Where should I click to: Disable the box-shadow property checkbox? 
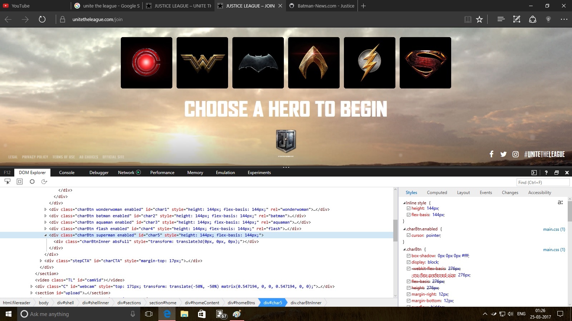coord(409,256)
